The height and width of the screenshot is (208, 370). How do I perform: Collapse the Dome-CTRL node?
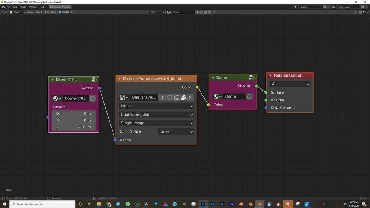(x=52, y=80)
